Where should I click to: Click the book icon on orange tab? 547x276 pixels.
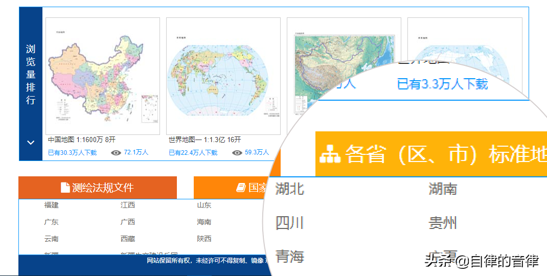pos(241,188)
